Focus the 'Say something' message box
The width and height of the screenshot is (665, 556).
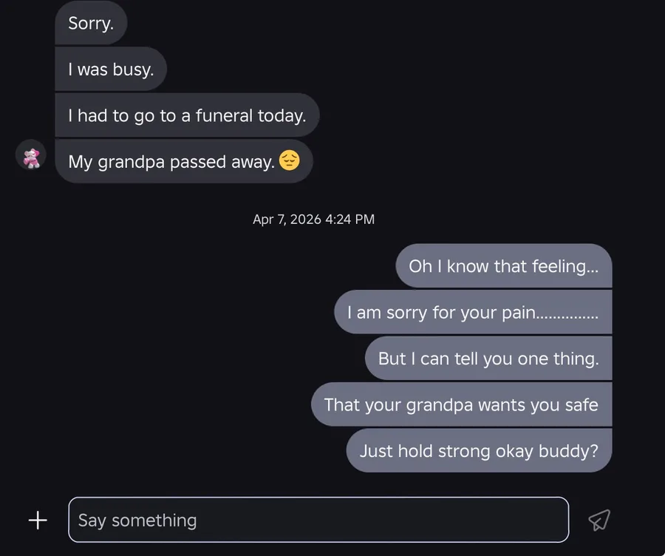pos(318,520)
